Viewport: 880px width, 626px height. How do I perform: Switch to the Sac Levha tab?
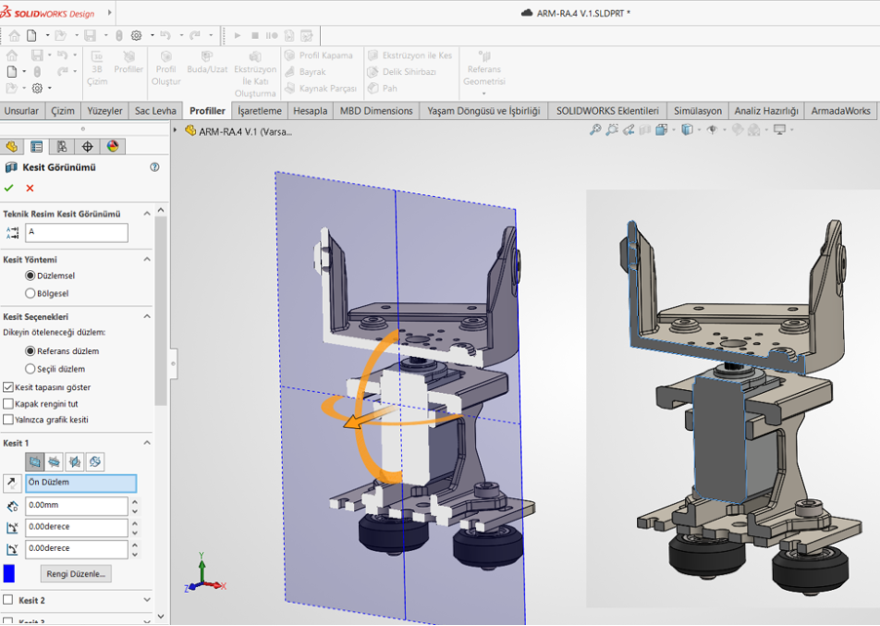click(x=155, y=110)
